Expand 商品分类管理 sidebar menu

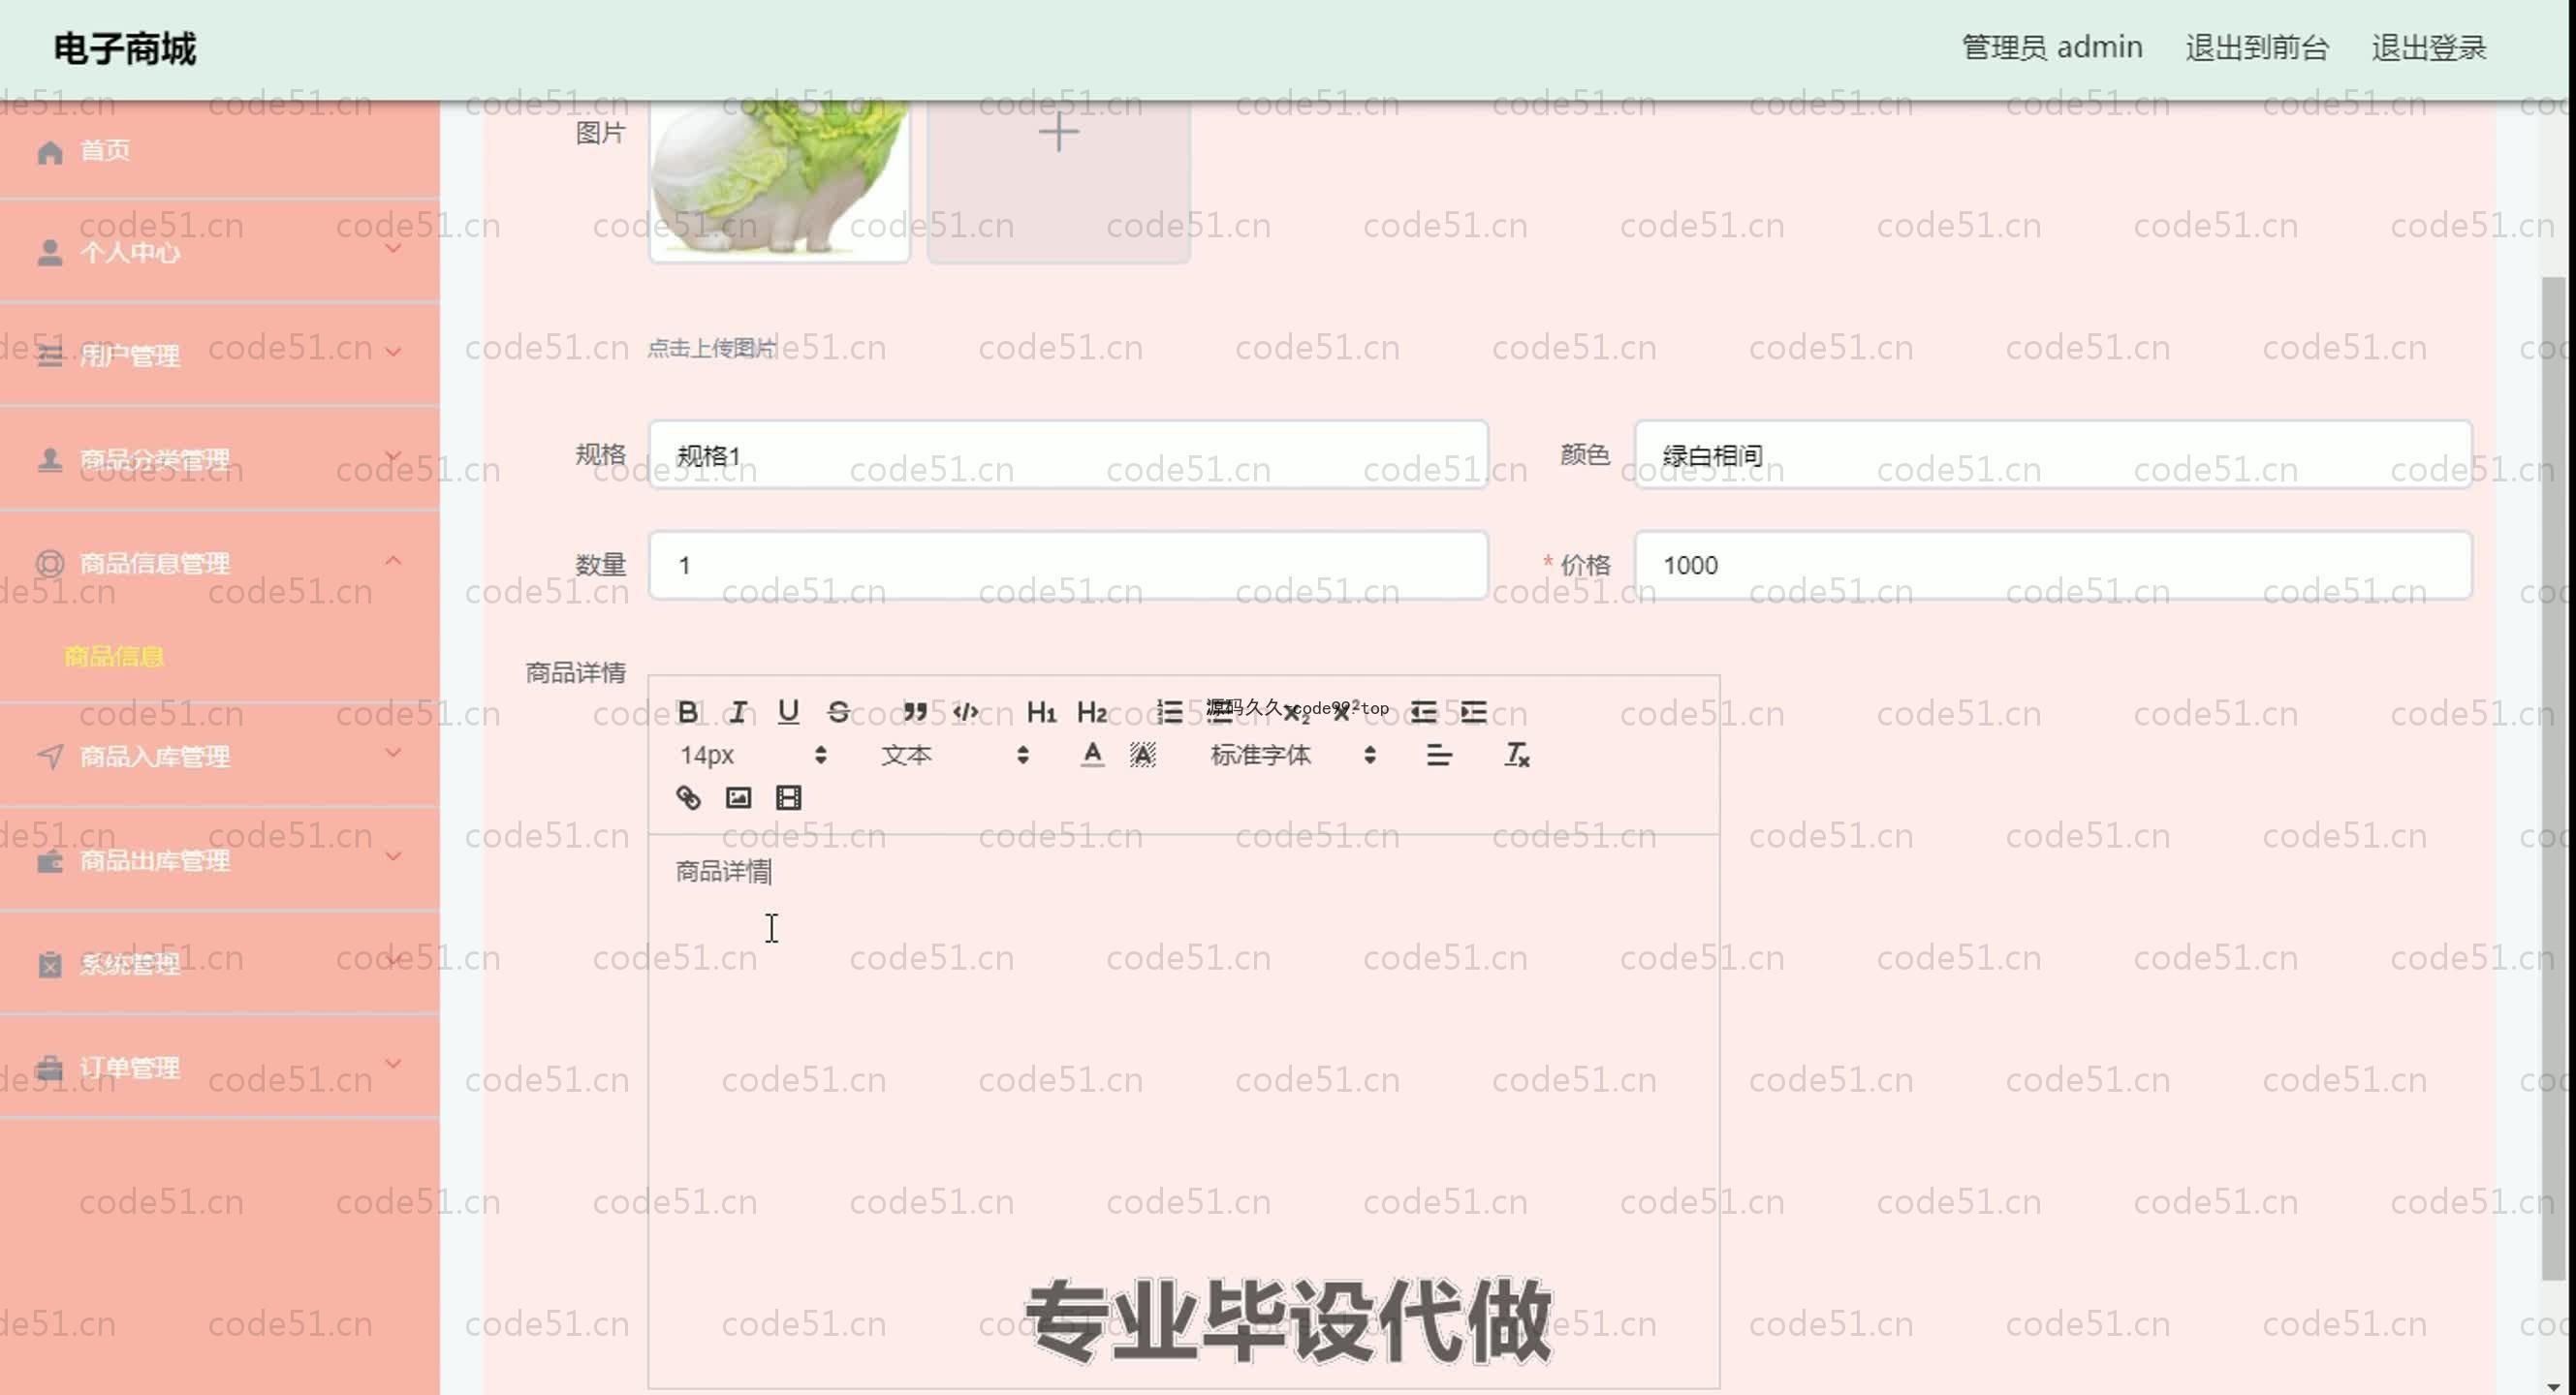(x=220, y=458)
